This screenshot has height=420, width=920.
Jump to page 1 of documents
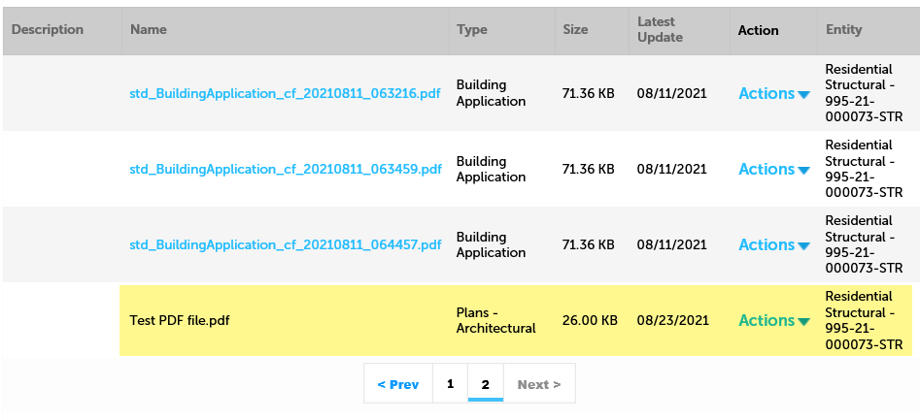point(450,384)
